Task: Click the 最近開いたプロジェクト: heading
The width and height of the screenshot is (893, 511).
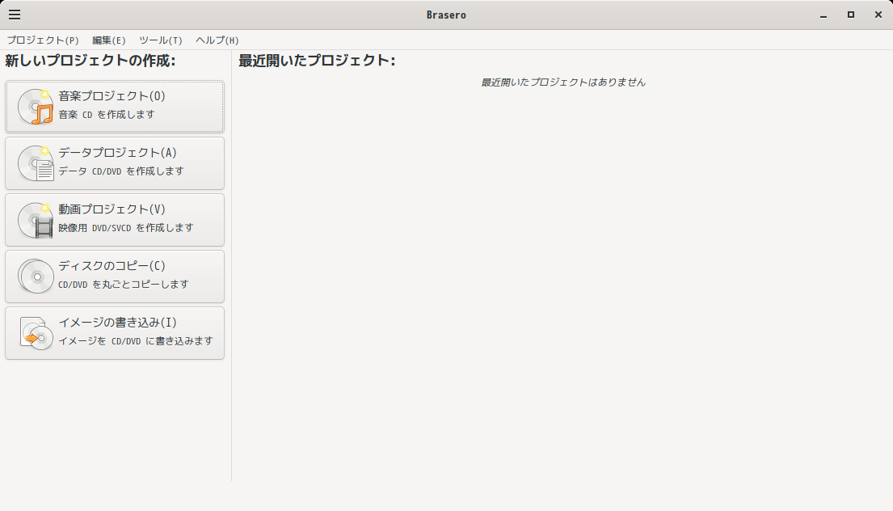Action: tap(317, 61)
